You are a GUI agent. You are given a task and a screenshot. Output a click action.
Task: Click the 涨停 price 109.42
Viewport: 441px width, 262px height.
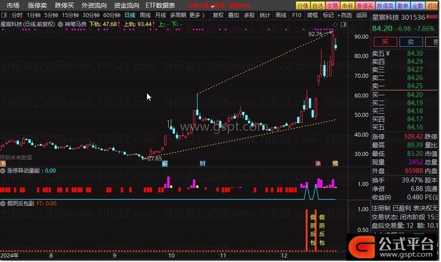pos(413,137)
